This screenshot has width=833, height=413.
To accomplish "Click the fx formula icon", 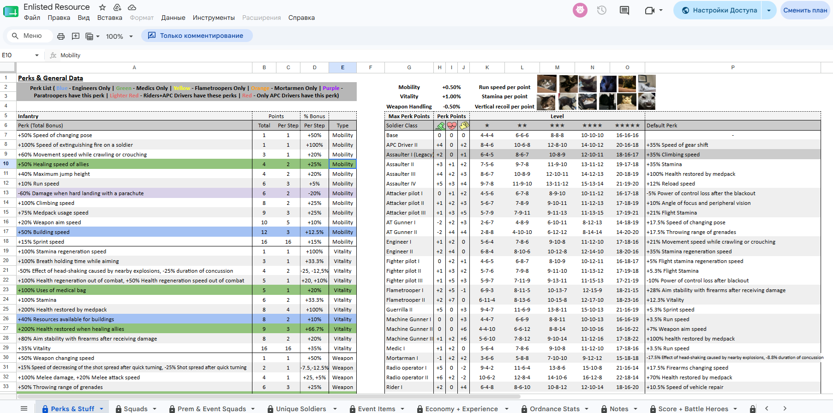I will (53, 55).
